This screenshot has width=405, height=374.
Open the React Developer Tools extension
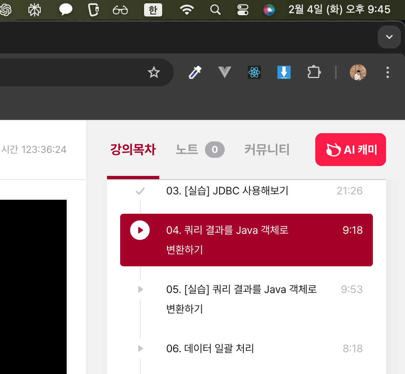pos(254,72)
